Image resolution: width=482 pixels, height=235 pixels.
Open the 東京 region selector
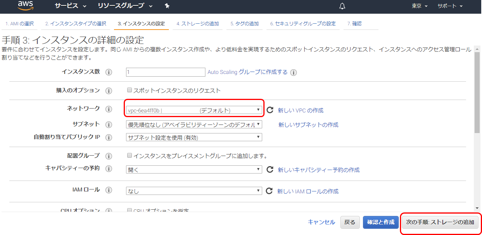pos(416,6)
